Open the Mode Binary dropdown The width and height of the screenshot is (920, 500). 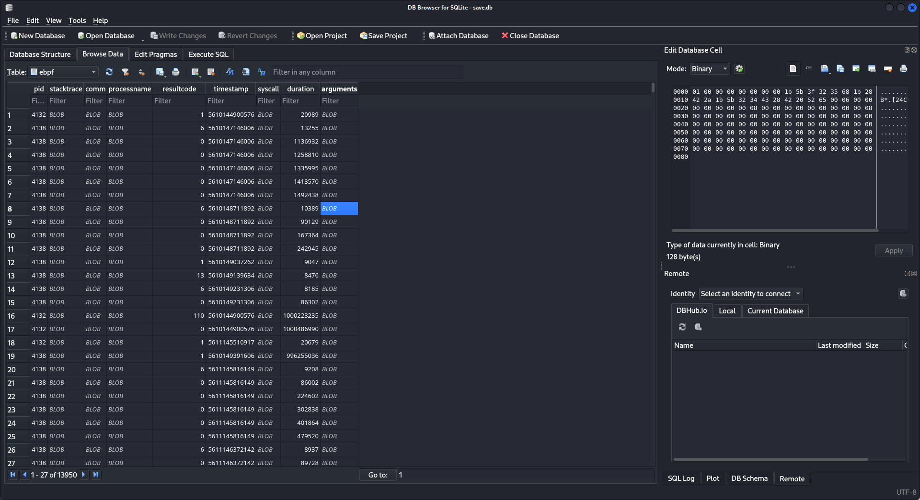(710, 68)
